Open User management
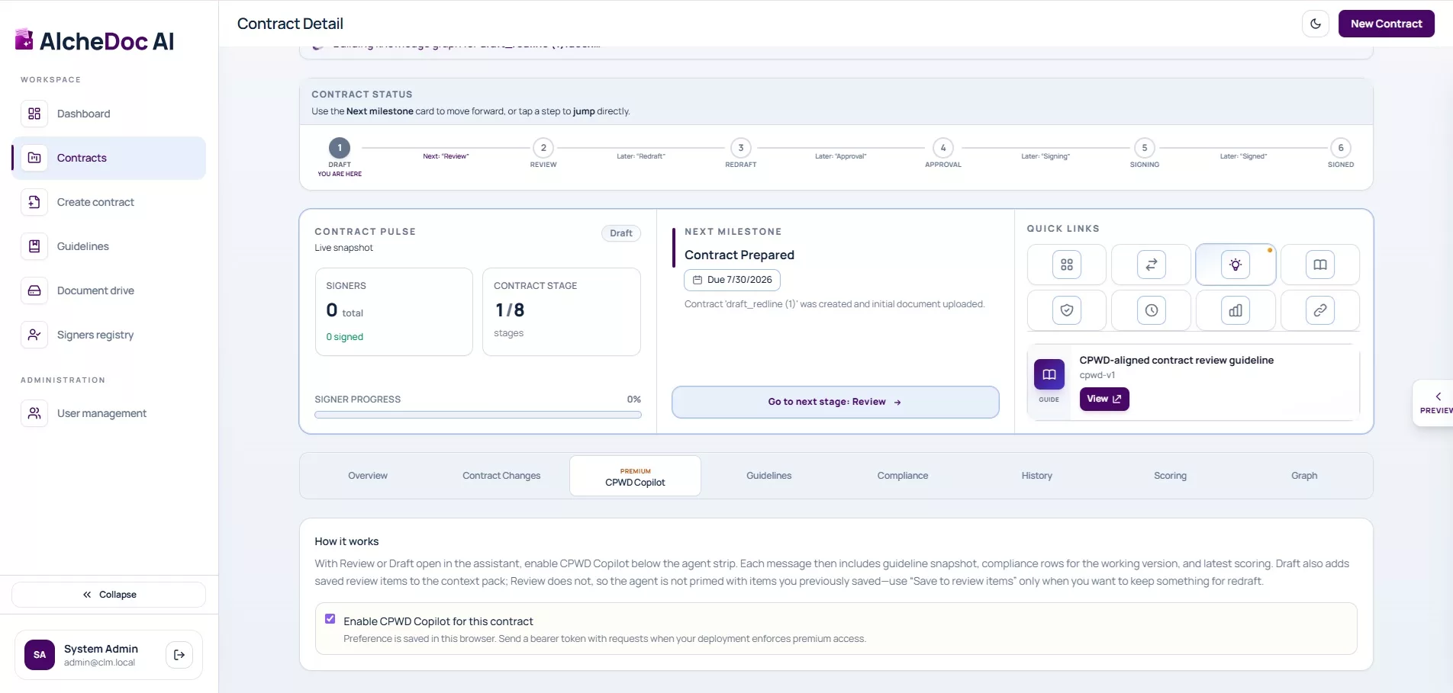The height and width of the screenshot is (693, 1453). pyautogui.click(x=108, y=413)
